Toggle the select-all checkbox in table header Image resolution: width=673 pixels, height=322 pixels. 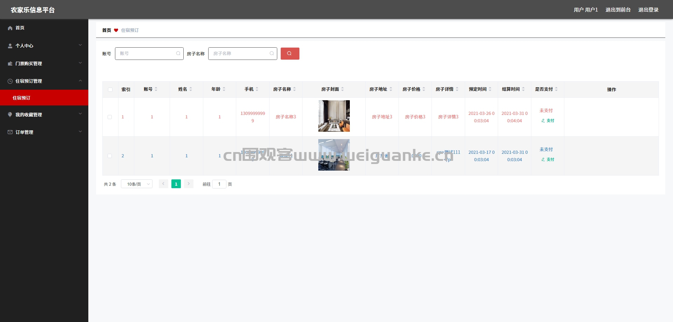(x=110, y=90)
